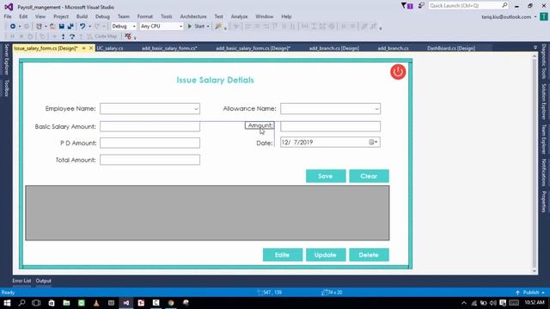Select the Basic Salary Amount text box

150,126
